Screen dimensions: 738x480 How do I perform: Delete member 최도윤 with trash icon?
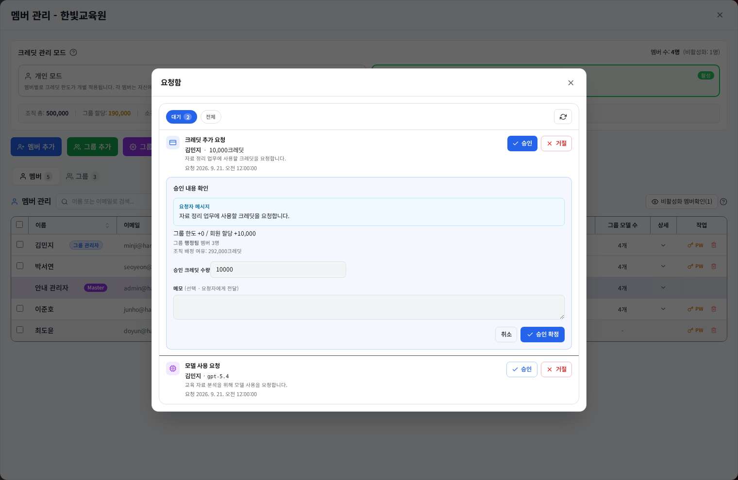pos(714,331)
